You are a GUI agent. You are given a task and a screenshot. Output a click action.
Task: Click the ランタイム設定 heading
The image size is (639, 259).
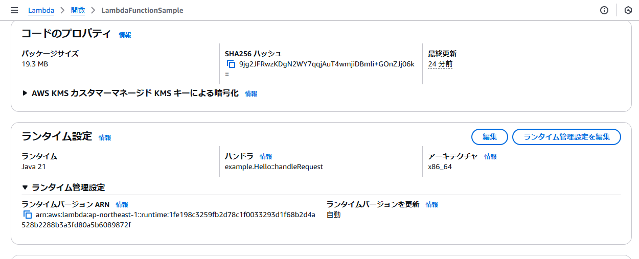[x=57, y=136]
